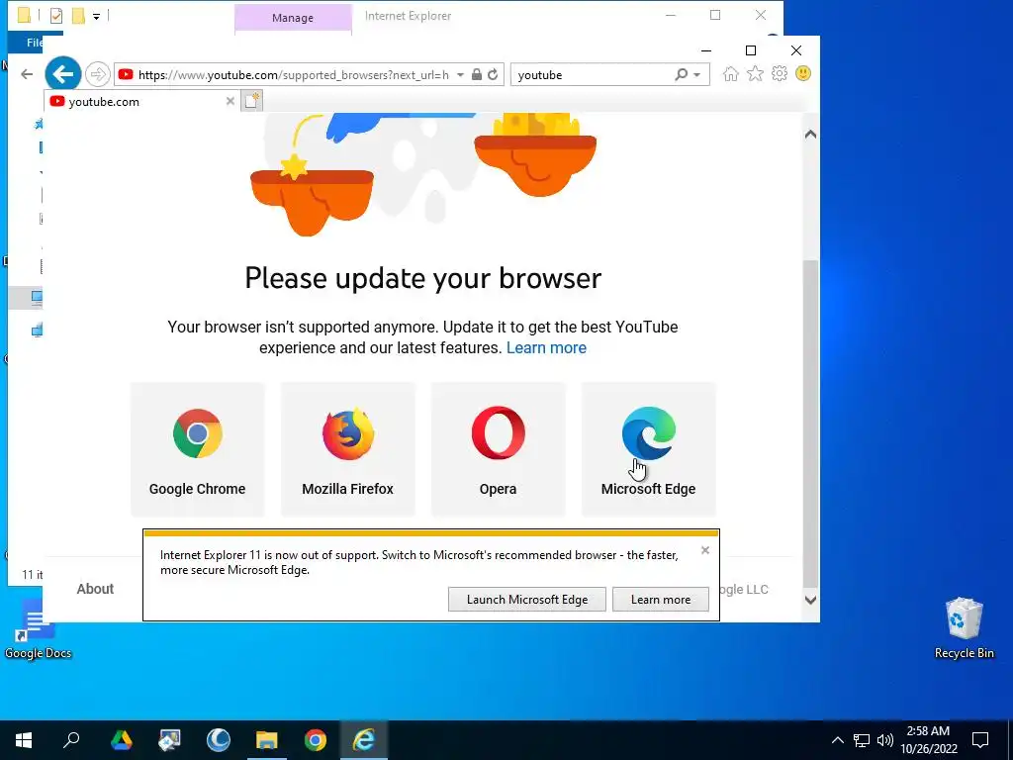Open Google Chrome from taskbar
The height and width of the screenshot is (760, 1013).
316,740
